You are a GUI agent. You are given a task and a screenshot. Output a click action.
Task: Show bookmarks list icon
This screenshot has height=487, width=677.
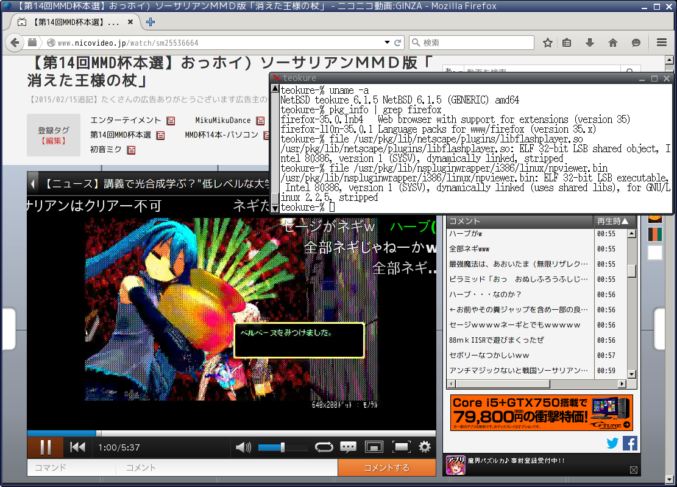[x=567, y=43]
